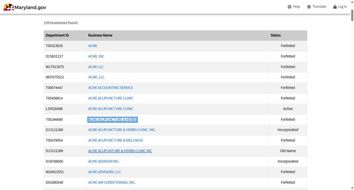Open ACME ACUPUNCTURE & WELLNESS link
Viewport: 354px width, 190px height.
[x=116, y=140]
